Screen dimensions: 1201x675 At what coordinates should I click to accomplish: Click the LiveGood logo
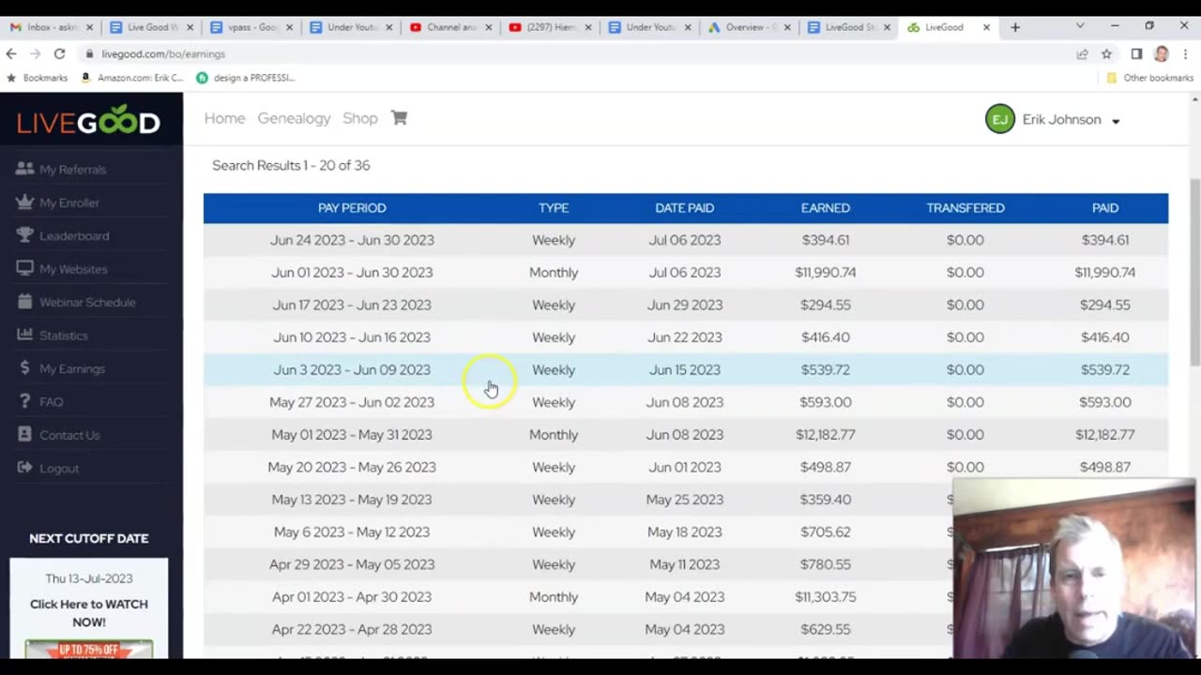click(88, 120)
